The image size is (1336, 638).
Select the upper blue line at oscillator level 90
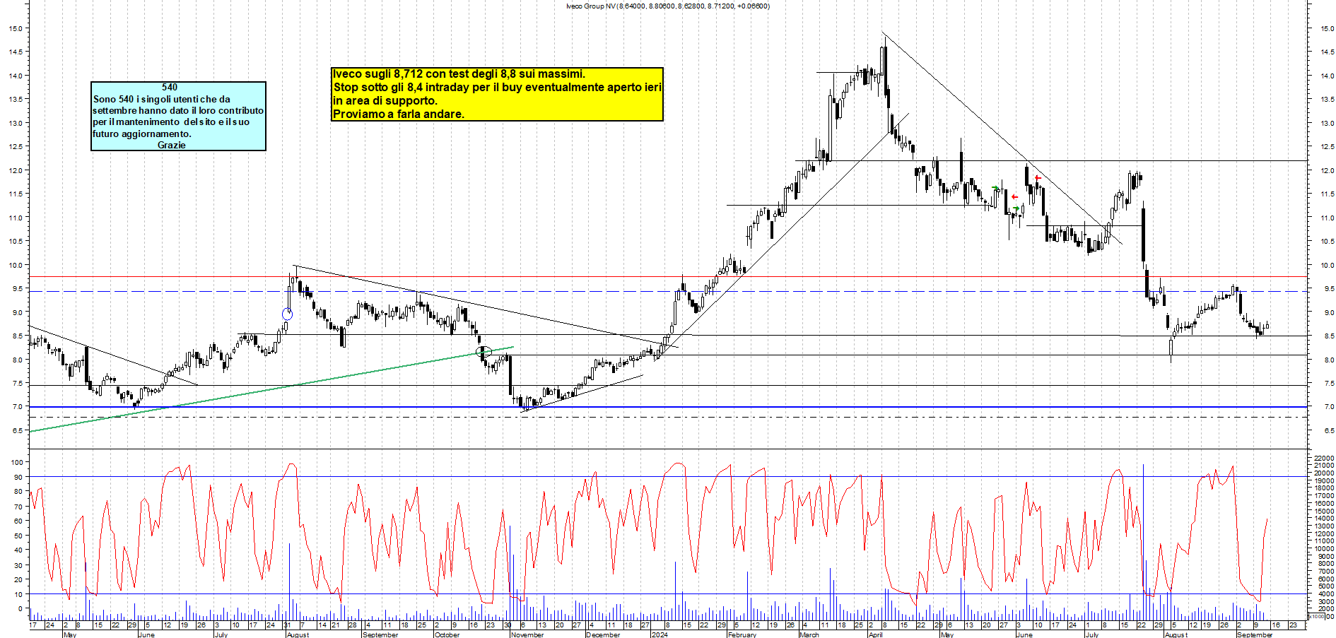(668, 476)
